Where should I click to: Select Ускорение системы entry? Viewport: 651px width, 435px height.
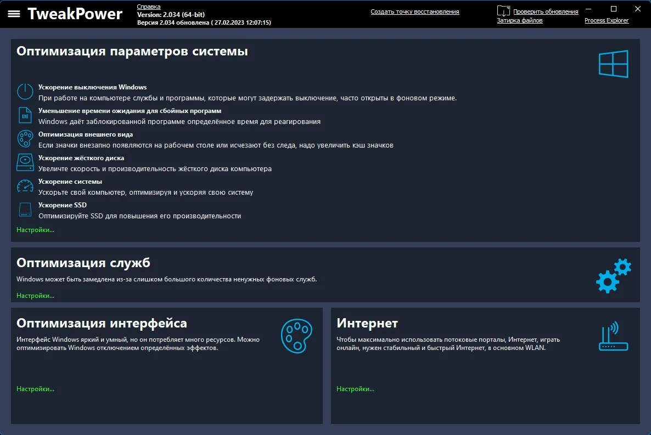coord(70,182)
